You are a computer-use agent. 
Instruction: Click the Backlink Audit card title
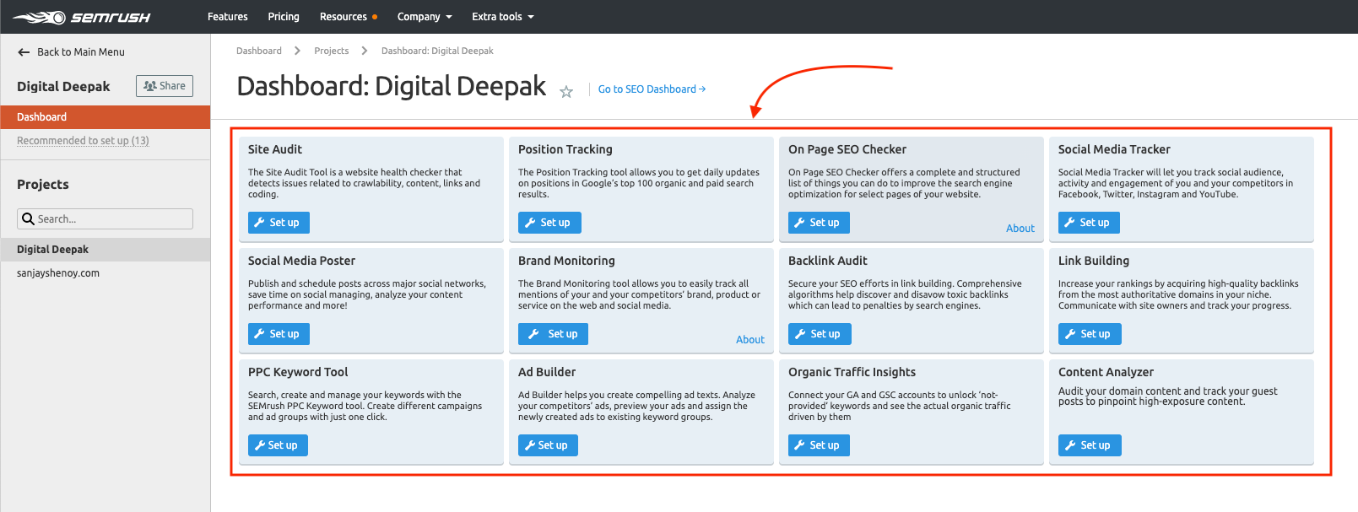(x=828, y=261)
